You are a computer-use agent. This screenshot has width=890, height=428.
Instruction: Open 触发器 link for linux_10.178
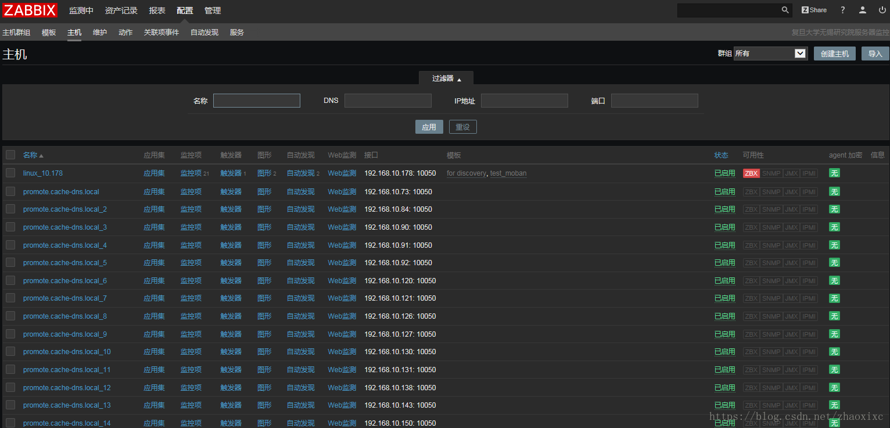click(x=231, y=173)
